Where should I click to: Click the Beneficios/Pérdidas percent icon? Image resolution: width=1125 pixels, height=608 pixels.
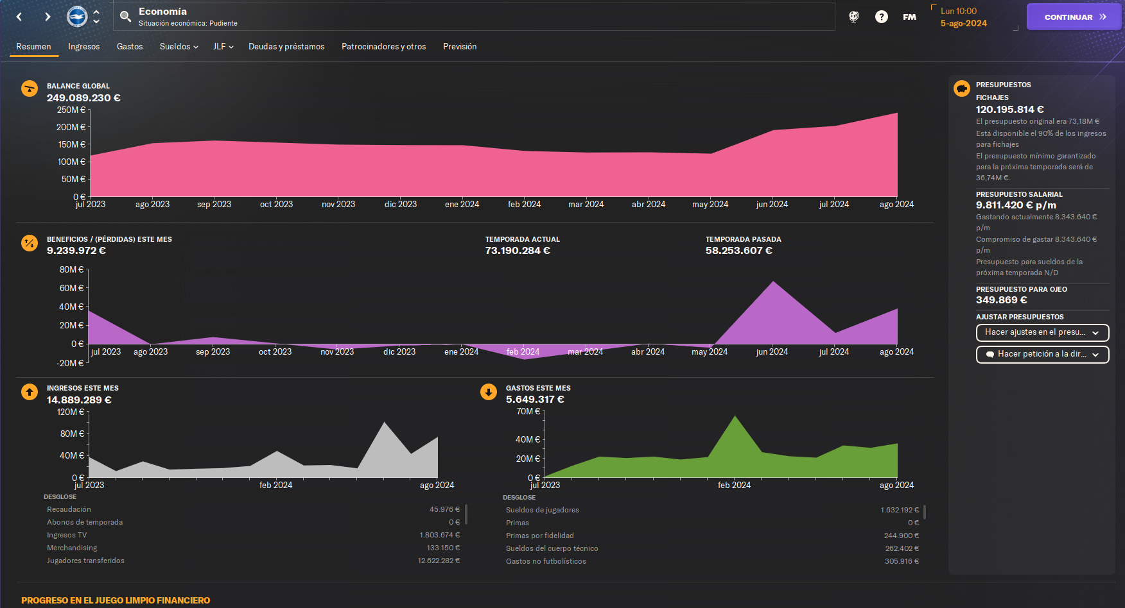click(30, 243)
